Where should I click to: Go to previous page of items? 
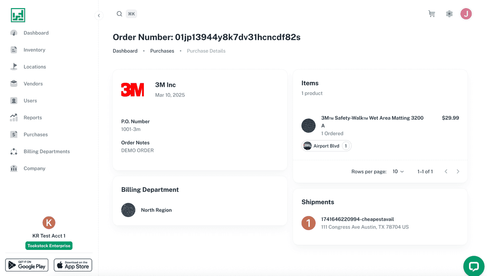pos(446,172)
